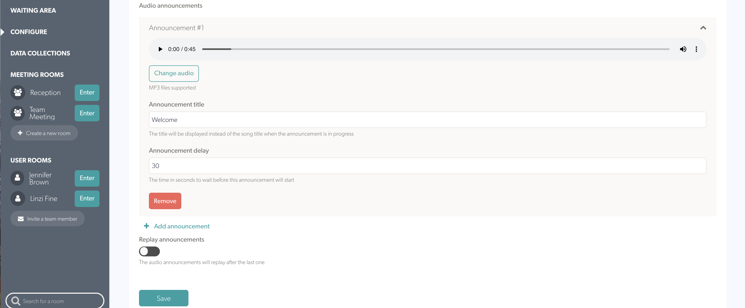This screenshot has height=308, width=745.
Task: Invite a team member
Action: [48, 219]
